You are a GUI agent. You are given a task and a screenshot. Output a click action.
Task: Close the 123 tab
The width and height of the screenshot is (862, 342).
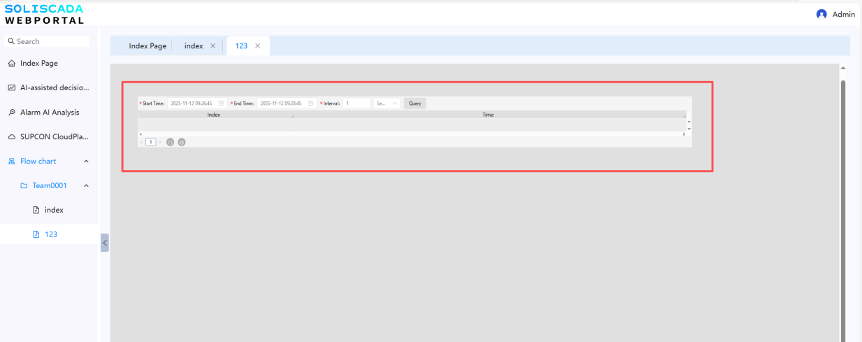[x=258, y=46]
